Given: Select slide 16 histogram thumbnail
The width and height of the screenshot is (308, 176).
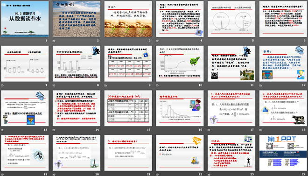Looking at the screenshot, I should pyautogui.click(x=180, y=108).
